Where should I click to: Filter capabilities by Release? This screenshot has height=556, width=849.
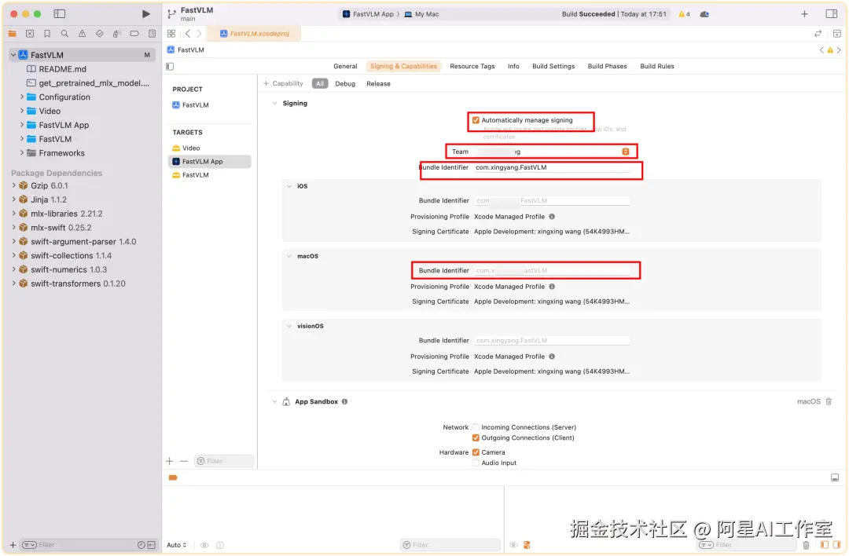pos(378,83)
